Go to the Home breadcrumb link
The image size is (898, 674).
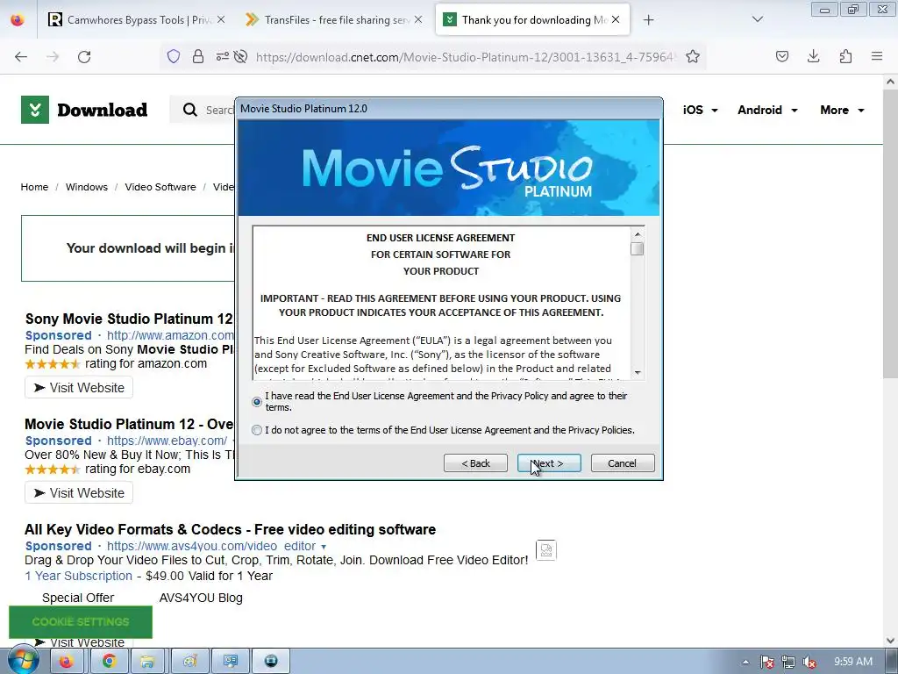tap(34, 187)
